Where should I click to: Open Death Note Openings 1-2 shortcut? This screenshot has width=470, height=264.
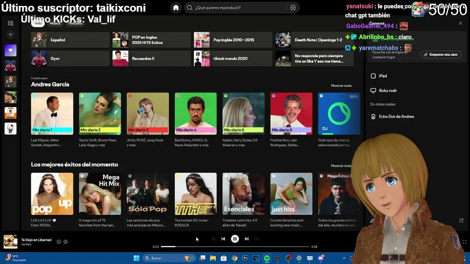tap(314, 40)
